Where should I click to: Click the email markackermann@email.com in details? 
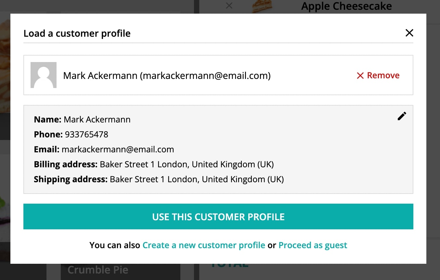coord(118,149)
